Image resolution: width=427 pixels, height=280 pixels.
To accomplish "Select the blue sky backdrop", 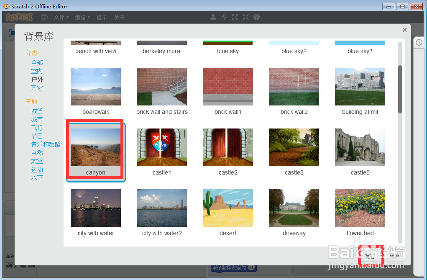I will click(x=228, y=48).
